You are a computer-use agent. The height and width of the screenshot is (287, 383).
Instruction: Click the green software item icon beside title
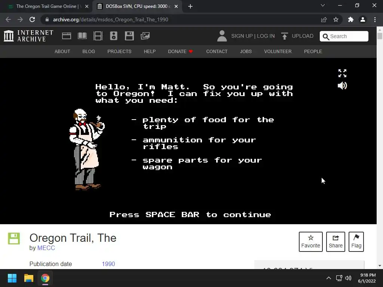14,238
